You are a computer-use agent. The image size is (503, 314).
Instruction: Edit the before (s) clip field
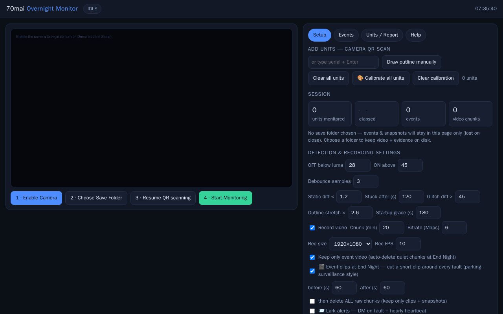coord(344,288)
